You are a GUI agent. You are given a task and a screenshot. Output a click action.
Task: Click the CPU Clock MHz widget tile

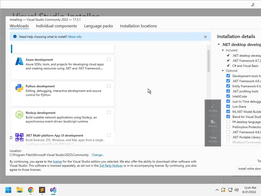pos(213,138)
